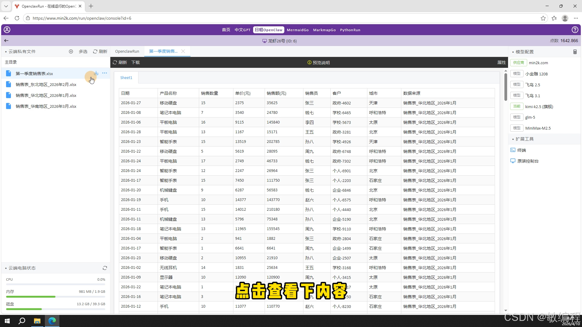Open the three-dot menu for 第一季度销售表.xlsx
Screen dimensions: 582x327
105,73
